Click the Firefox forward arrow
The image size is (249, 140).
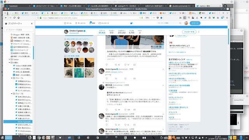(10, 18)
